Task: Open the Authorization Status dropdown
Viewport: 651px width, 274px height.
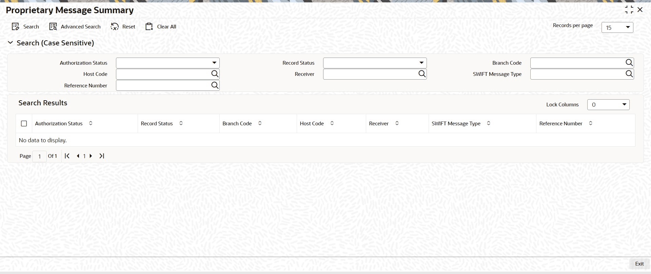Action: click(x=168, y=63)
